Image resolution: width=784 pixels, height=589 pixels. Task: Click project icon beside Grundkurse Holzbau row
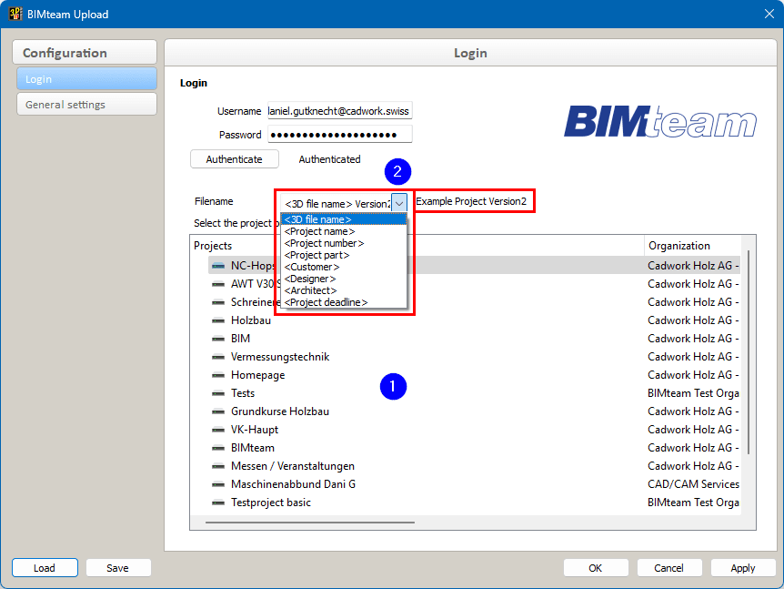pyautogui.click(x=218, y=411)
